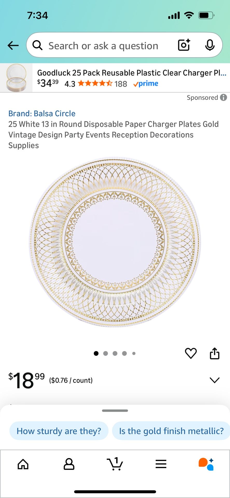Share this product using the share icon
This screenshot has width=230, height=498.
pyautogui.click(x=214, y=353)
